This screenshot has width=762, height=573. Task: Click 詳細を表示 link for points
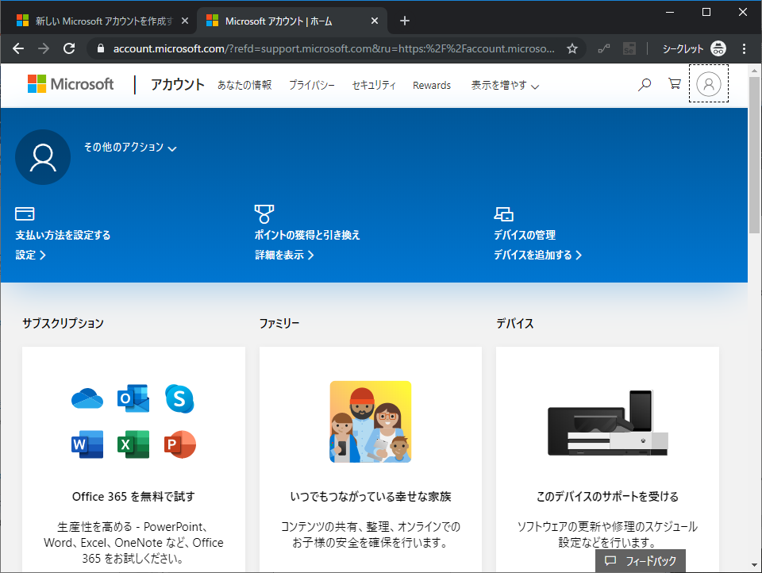284,255
